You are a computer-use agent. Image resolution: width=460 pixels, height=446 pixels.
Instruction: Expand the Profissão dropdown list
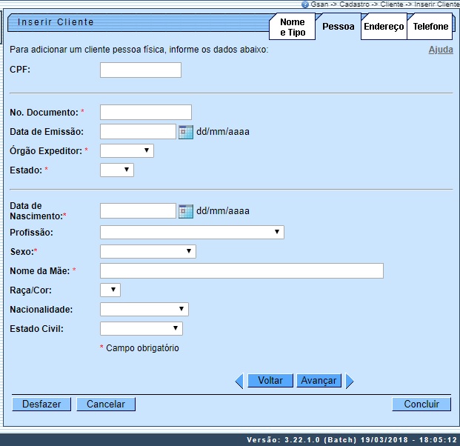pos(192,232)
